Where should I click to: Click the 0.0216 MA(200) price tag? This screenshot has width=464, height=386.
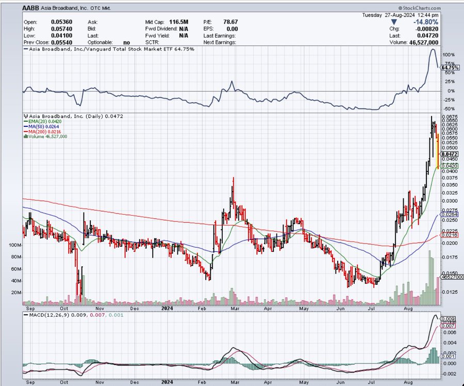click(x=450, y=235)
